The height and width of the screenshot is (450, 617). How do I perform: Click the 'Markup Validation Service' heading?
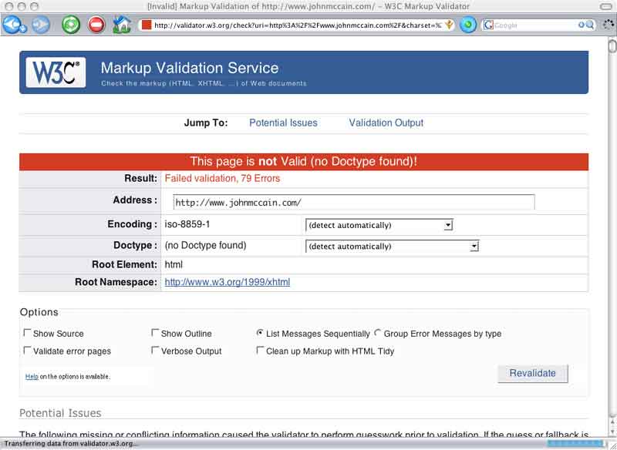[x=190, y=68]
